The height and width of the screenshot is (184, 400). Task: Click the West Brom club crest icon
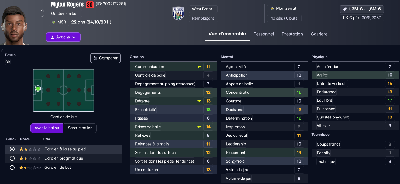(x=178, y=14)
